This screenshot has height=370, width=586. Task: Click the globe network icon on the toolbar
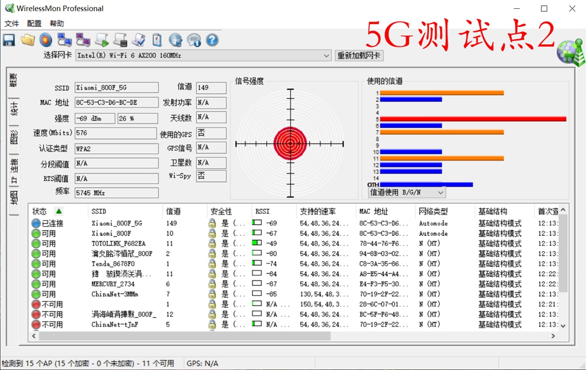tap(176, 40)
